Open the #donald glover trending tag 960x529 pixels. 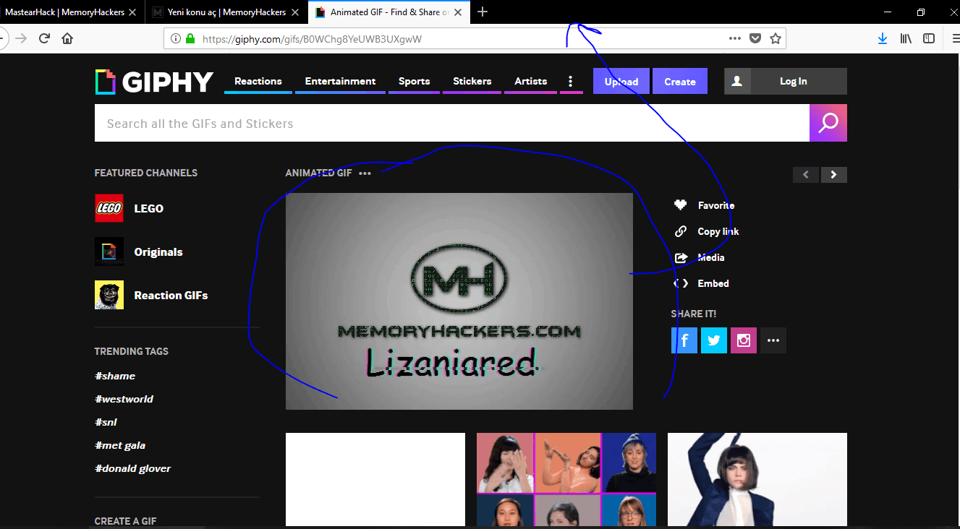[133, 468]
